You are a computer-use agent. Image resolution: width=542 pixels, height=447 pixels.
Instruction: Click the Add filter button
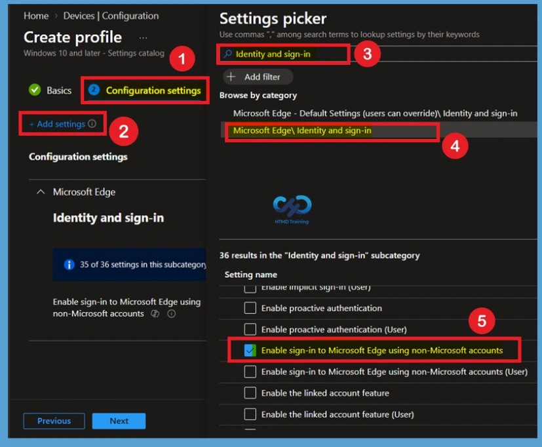258,77
